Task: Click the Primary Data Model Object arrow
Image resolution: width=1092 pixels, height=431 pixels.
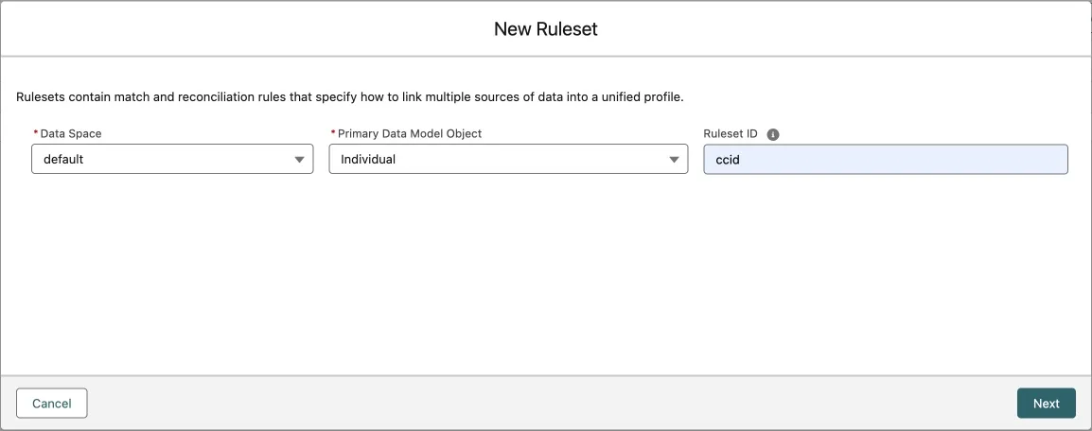Action: tap(674, 160)
